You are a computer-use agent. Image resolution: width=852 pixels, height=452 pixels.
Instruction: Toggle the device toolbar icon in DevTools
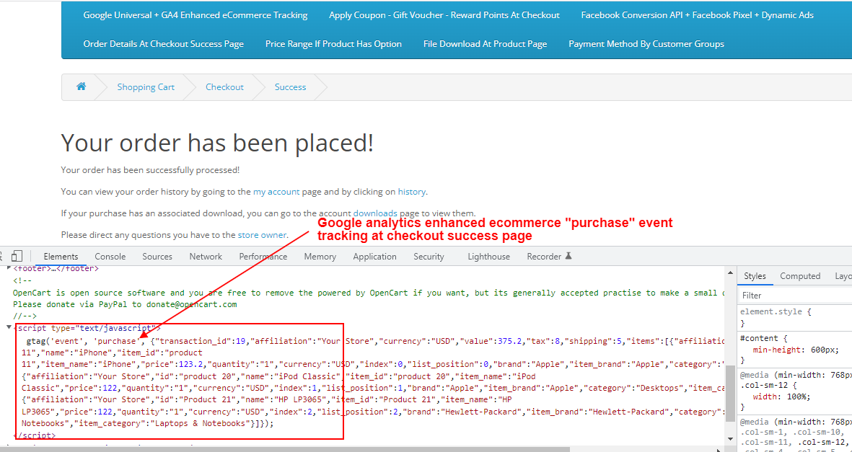(x=17, y=256)
